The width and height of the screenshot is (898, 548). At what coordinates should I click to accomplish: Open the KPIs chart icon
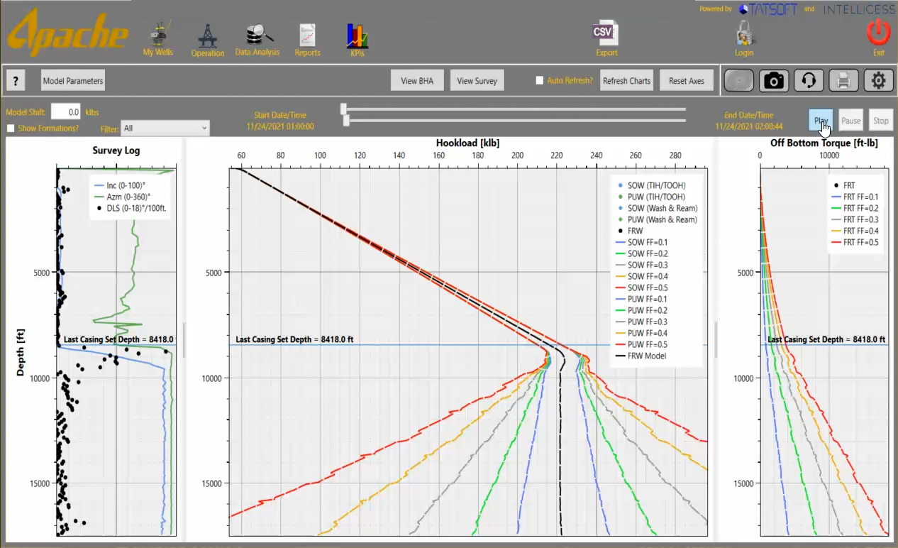357,35
